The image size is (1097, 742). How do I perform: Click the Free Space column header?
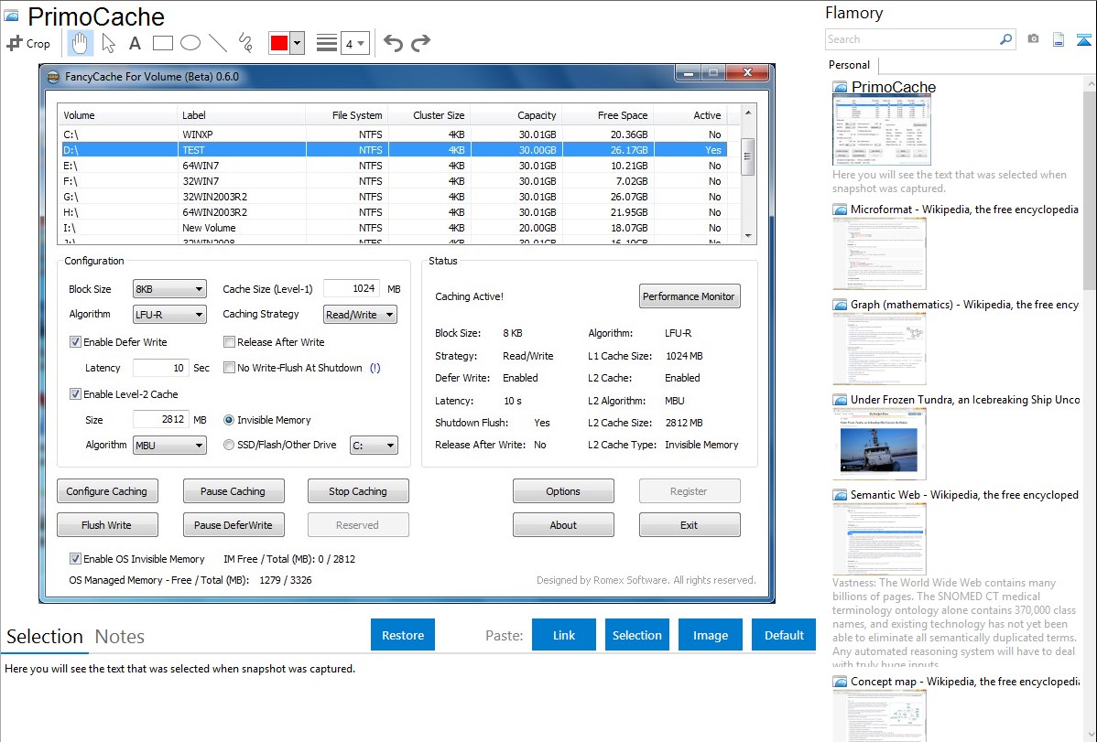pos(607,115)
